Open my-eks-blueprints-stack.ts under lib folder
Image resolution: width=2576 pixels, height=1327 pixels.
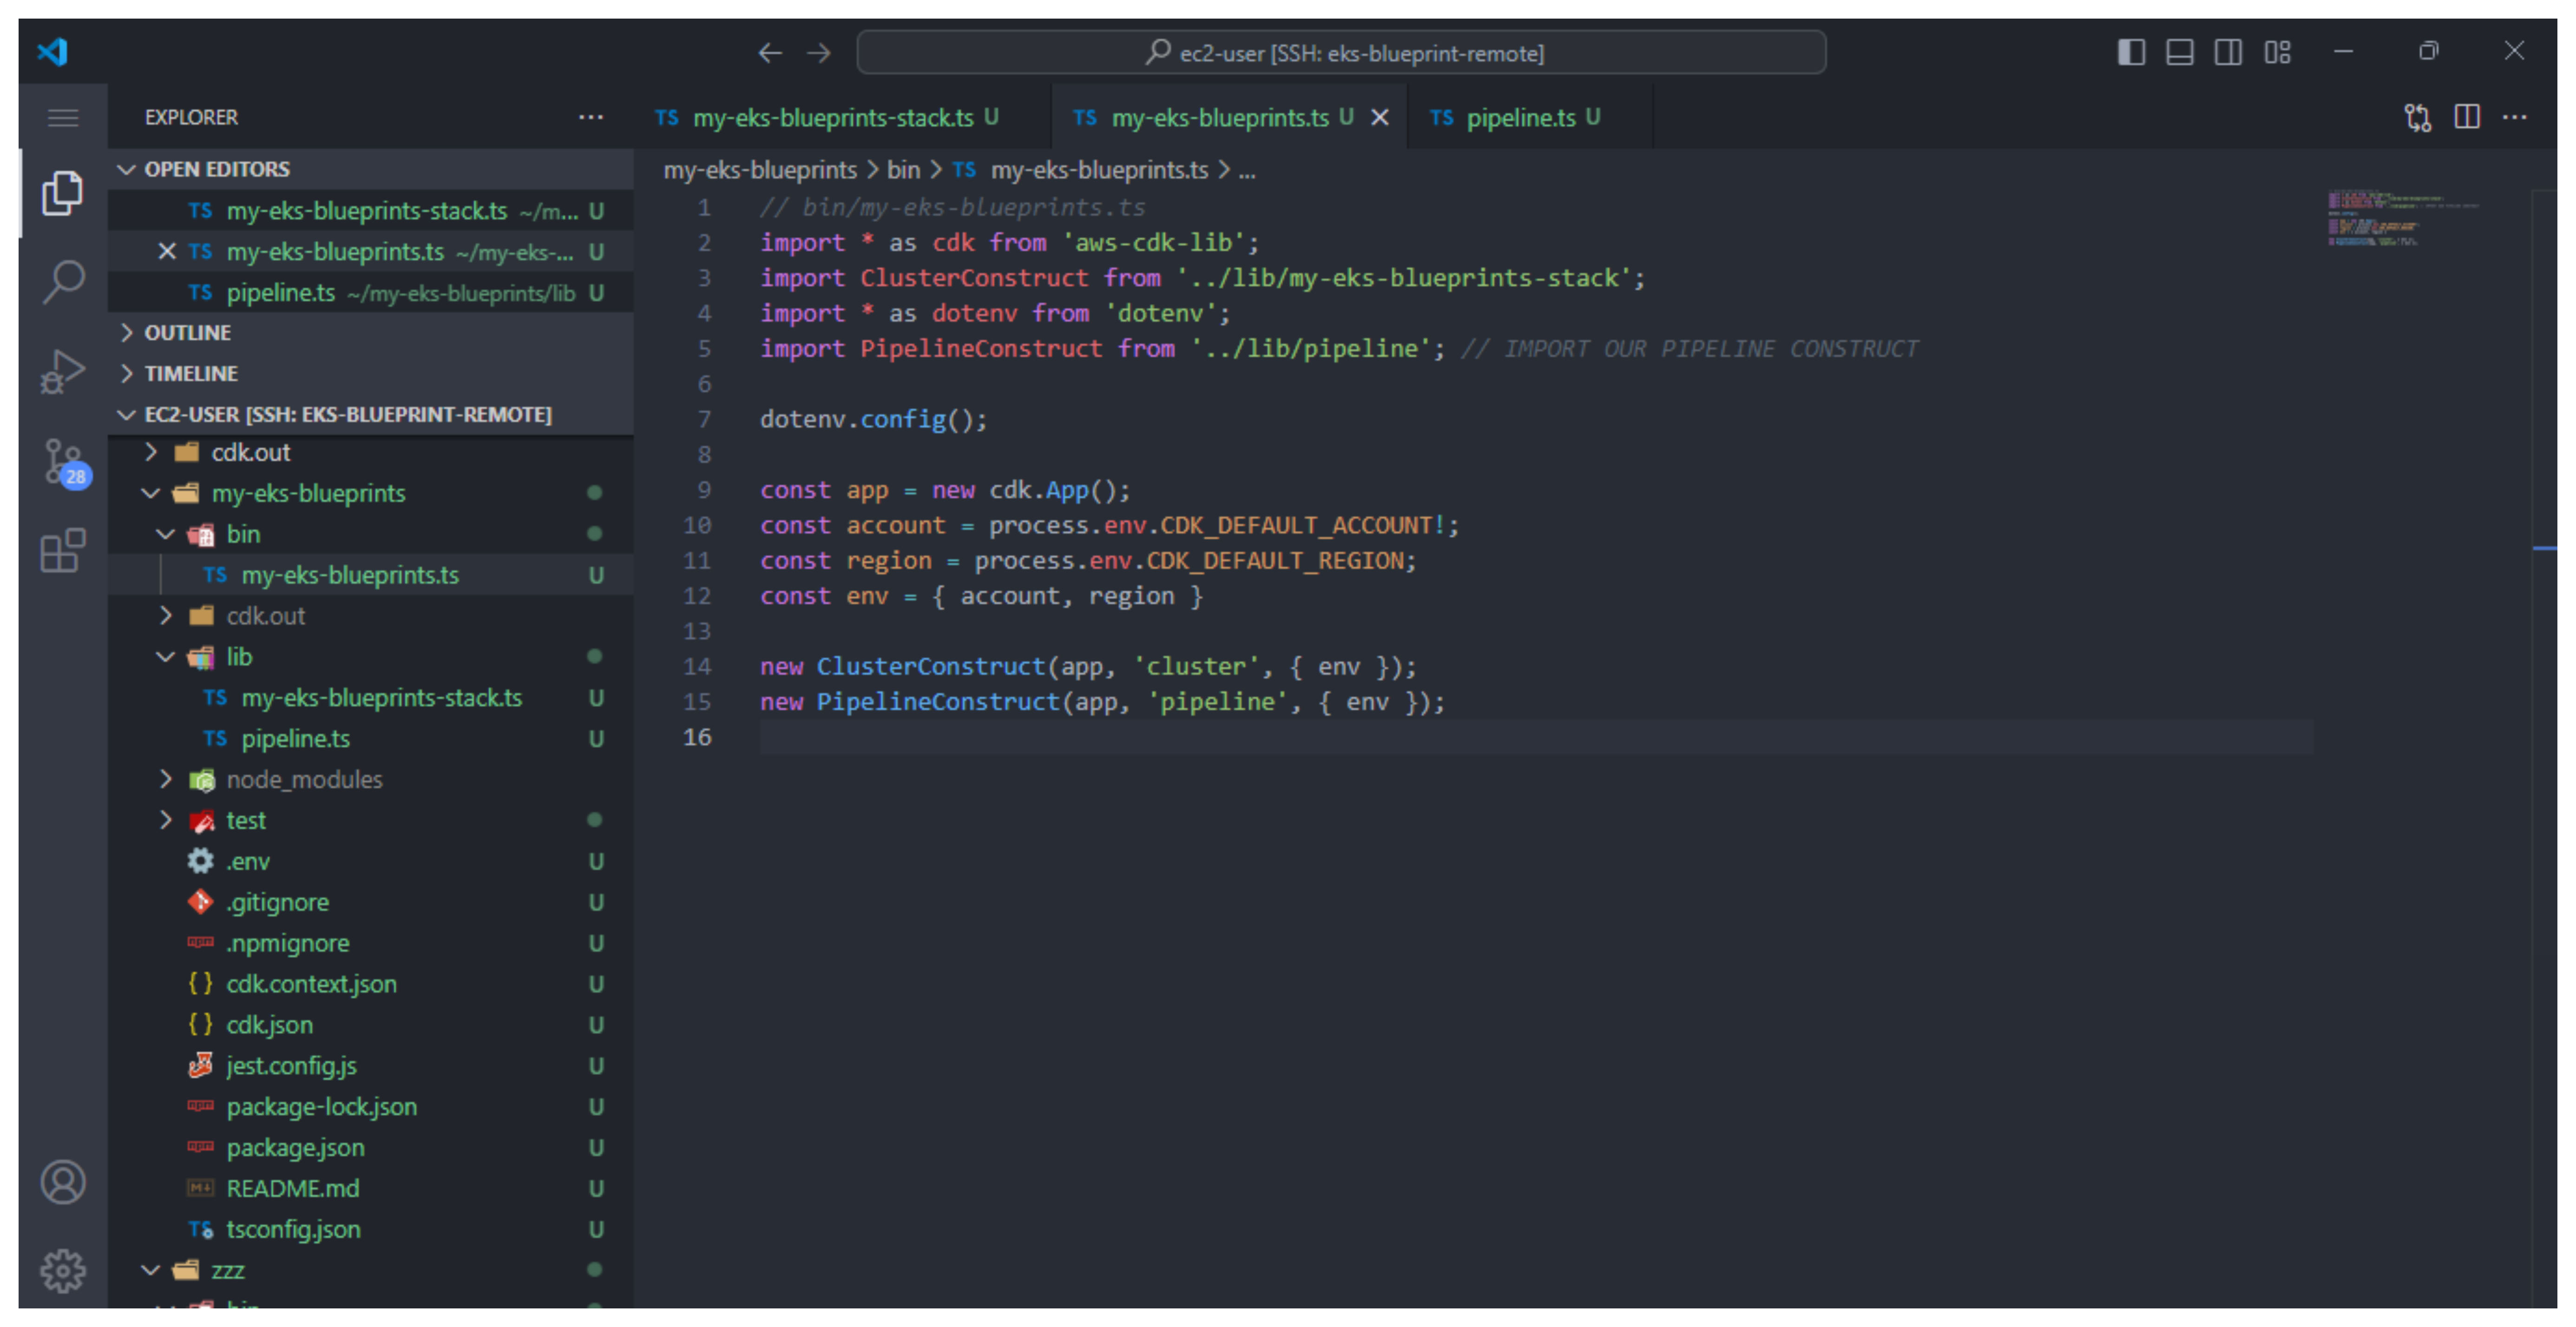(x=371, y=697)
